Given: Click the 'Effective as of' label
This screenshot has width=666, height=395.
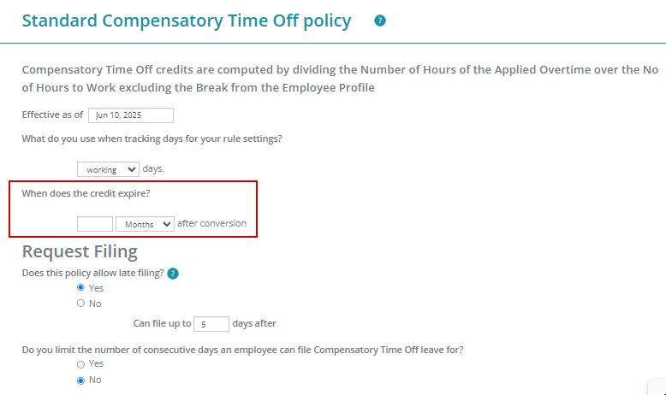Looking at the screenshot, I should click(53, 115).
